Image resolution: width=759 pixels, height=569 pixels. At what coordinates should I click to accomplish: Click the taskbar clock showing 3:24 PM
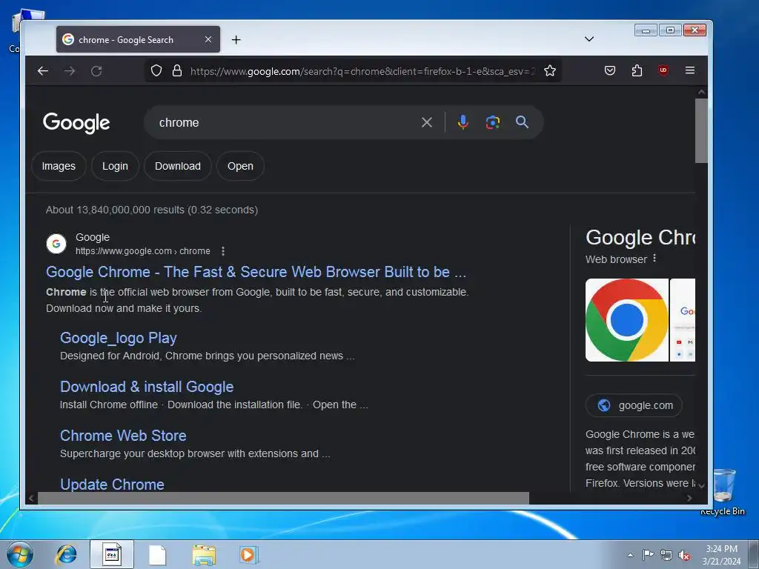(721, 555)
